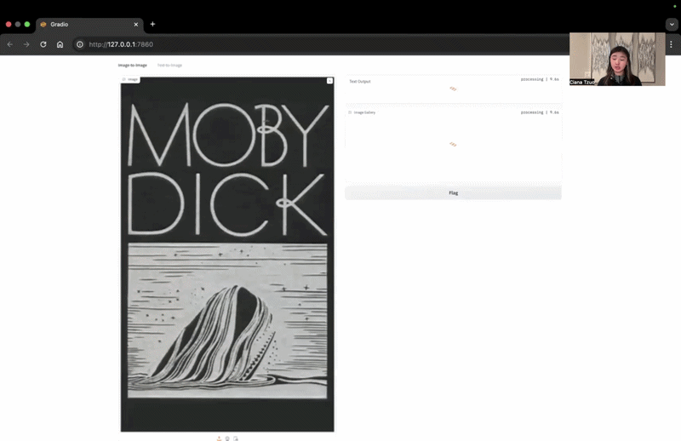The width and height of the screenshot is (681, 441).
Task: Open the browser home page
Action: pos(60,44)
